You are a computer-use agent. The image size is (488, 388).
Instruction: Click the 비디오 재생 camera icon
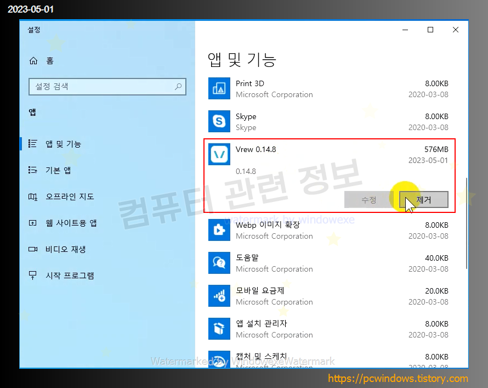(33, 249)
